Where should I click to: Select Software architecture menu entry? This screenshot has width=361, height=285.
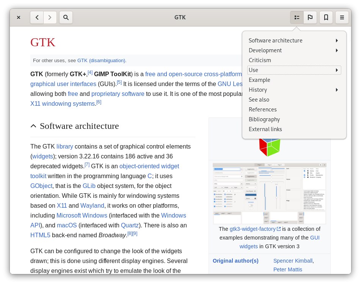pyautogui.click(x=294, y=41)
